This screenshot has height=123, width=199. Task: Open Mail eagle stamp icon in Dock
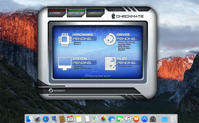click(x=54, y=119)
